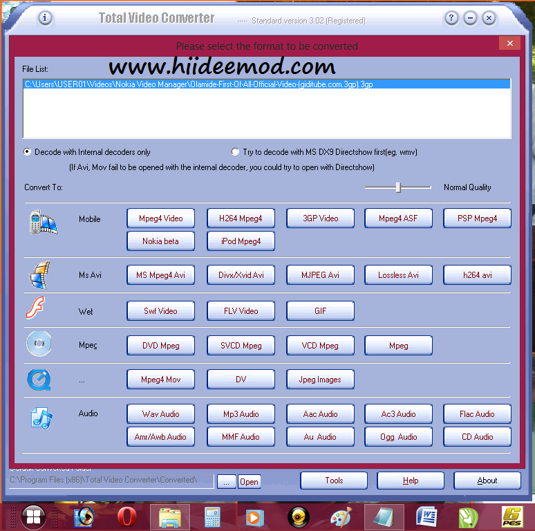This screenshot has width=535, height=531.
Task: Choose Mpeg4 Video format
Action: tap(160, 218)
